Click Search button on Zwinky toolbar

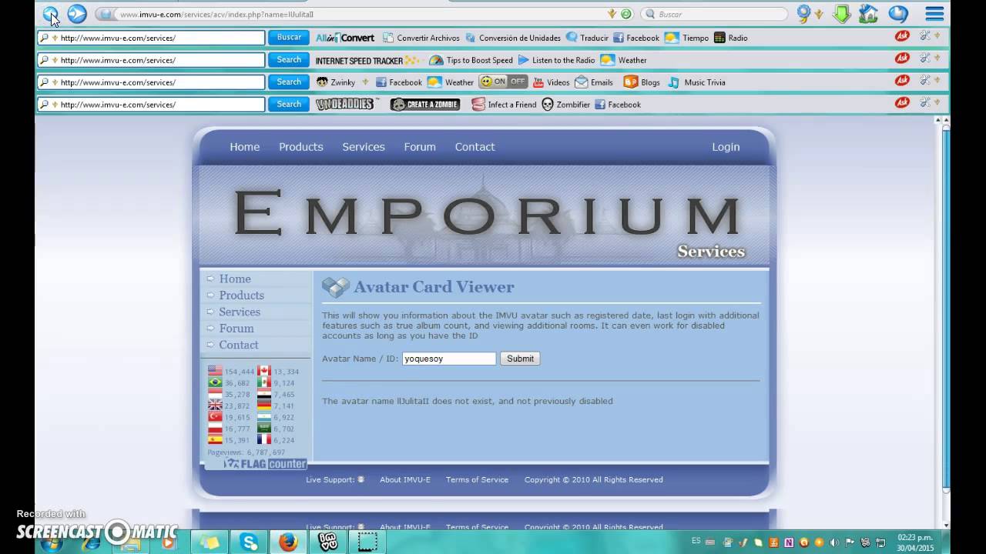[289, 82]
